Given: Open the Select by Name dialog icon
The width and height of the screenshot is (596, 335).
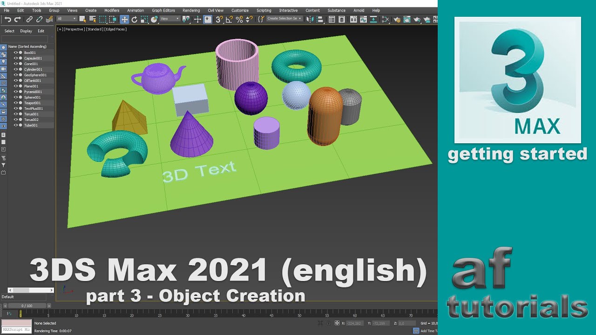Looking at the screenshot, I should pos(93,19).
